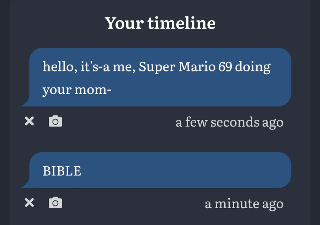Delete the BIBLE message with X icon
This screenshot has width=320, height=225.
tap(30, 203)
